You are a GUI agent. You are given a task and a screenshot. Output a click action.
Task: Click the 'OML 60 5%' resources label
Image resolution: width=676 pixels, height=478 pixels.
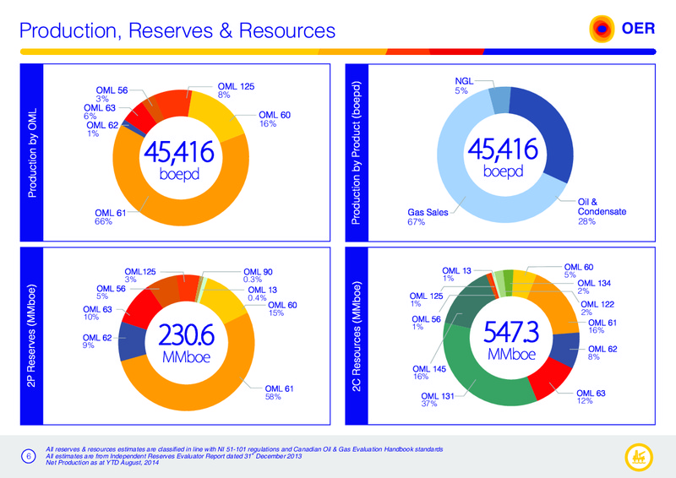pos(579,271)
